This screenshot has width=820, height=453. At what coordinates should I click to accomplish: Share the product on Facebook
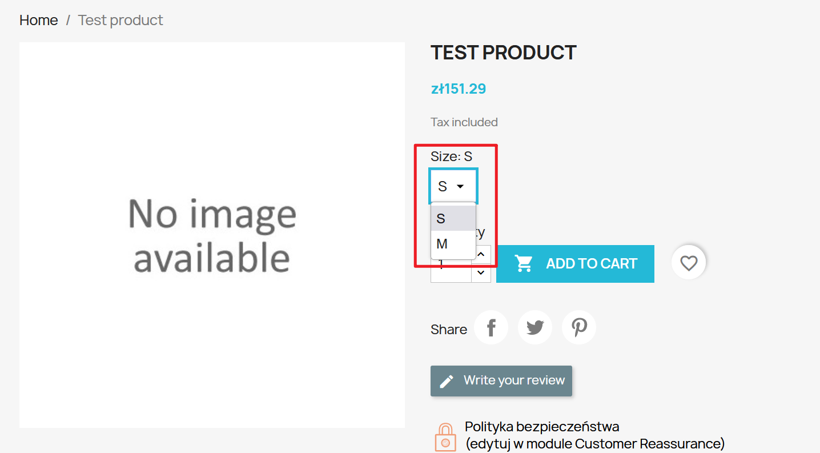coord(491,328)
